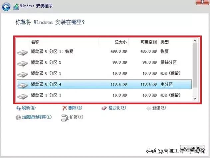Click MSR (保留) for 驱动器 1 分区 1

(170, 95)
